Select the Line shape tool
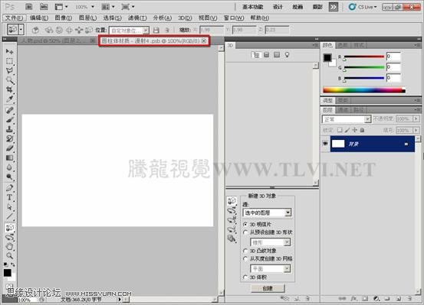This screenshot has height=305, width=424. coord(9,216)
